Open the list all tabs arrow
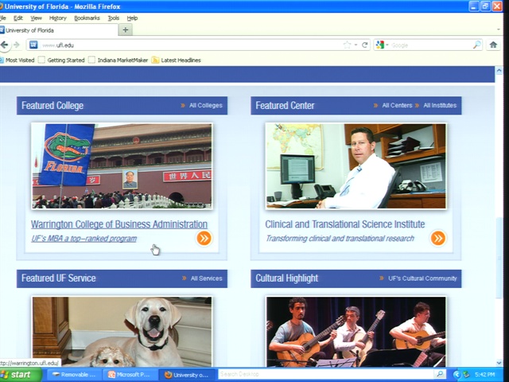509x382 pixels. 499,29
